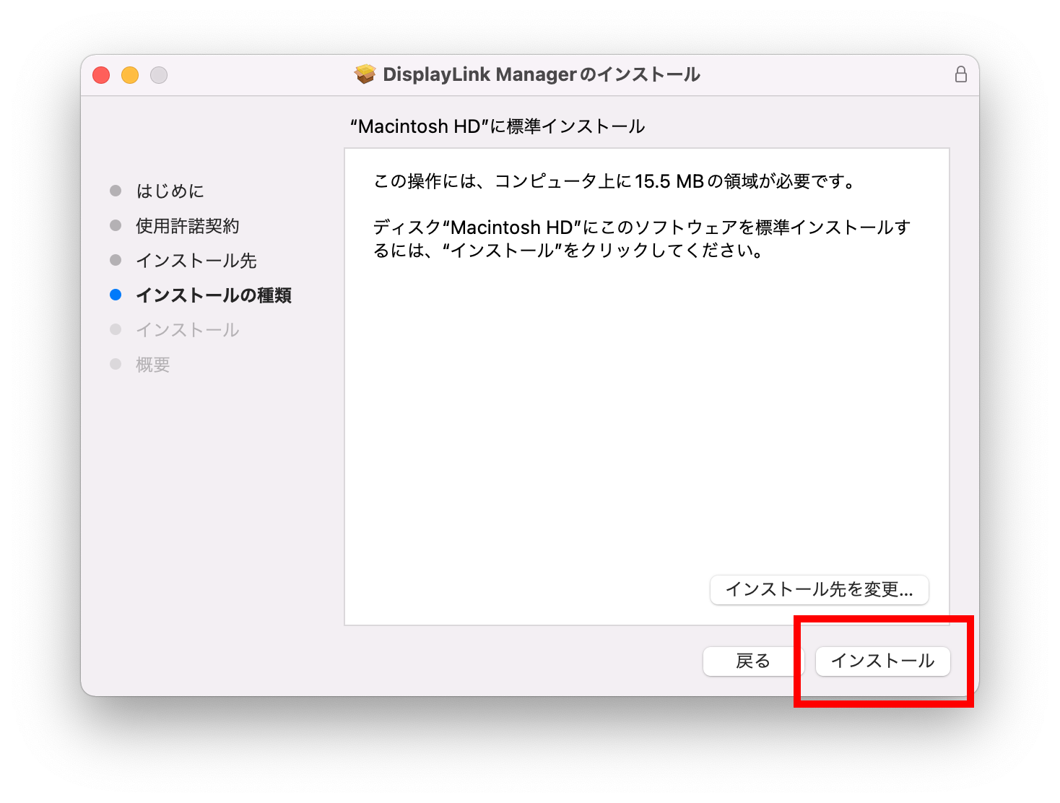The width and height of the screenshot is (1060, 803).
Task: Click the dimmed 概要 step in sidebar
Action: 153,364
